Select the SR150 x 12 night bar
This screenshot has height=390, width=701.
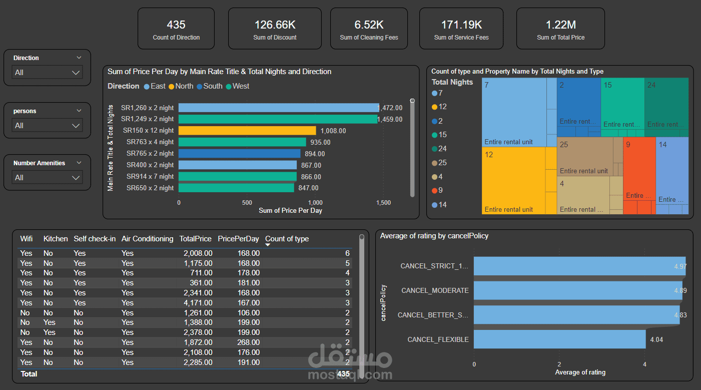pyautogui.click(x=247, y=131)
